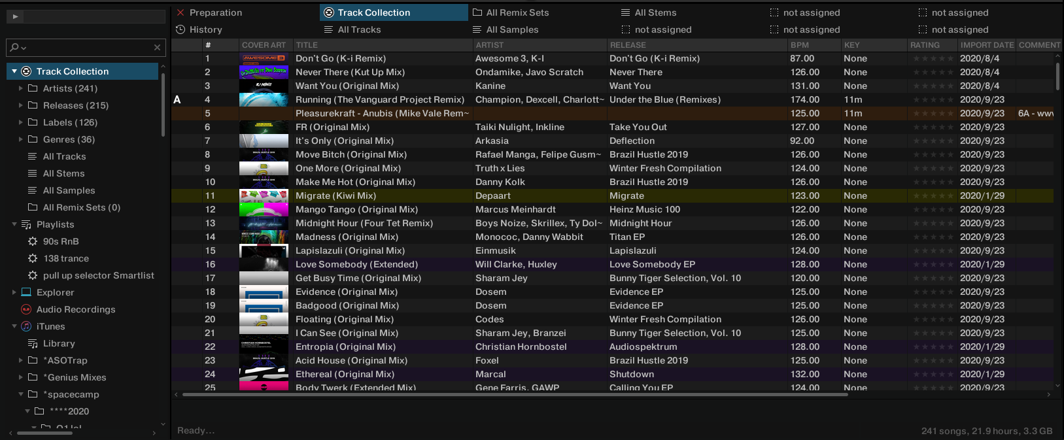Click the 138 trance smartlist icon

(33, 258)
